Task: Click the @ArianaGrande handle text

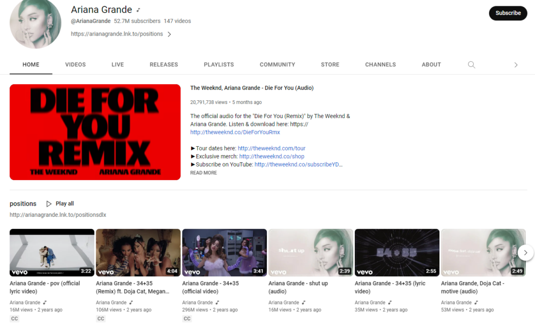Action: point(91,21)
